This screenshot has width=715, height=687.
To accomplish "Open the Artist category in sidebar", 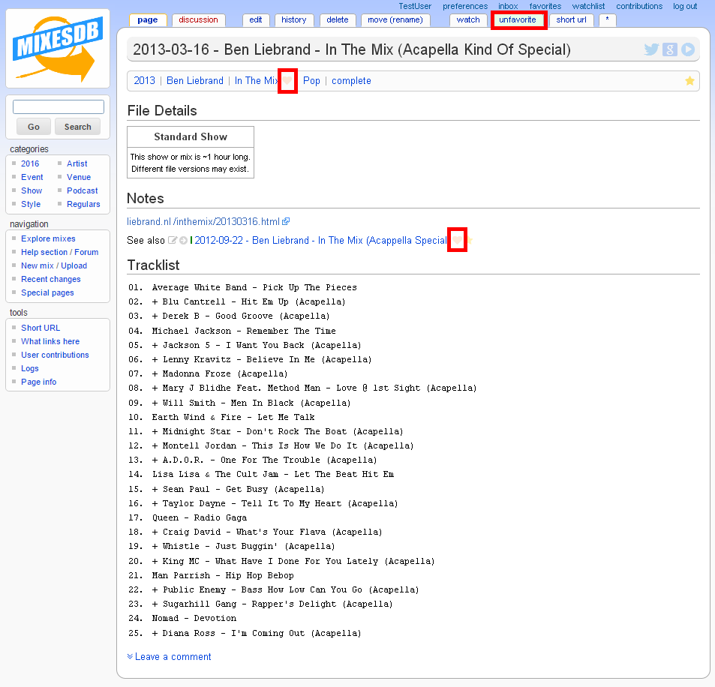I will [x=77, y=163].
